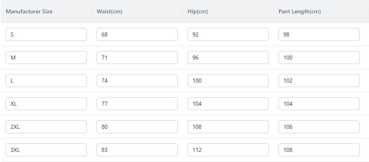The image size is (369, 162).
Task: Click the 3XL manufacturer size field
Action: click(46, 150)
